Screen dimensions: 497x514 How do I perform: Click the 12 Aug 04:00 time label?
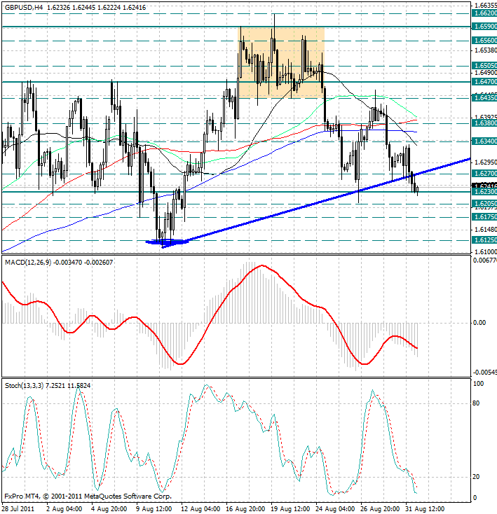pos(200,509)
